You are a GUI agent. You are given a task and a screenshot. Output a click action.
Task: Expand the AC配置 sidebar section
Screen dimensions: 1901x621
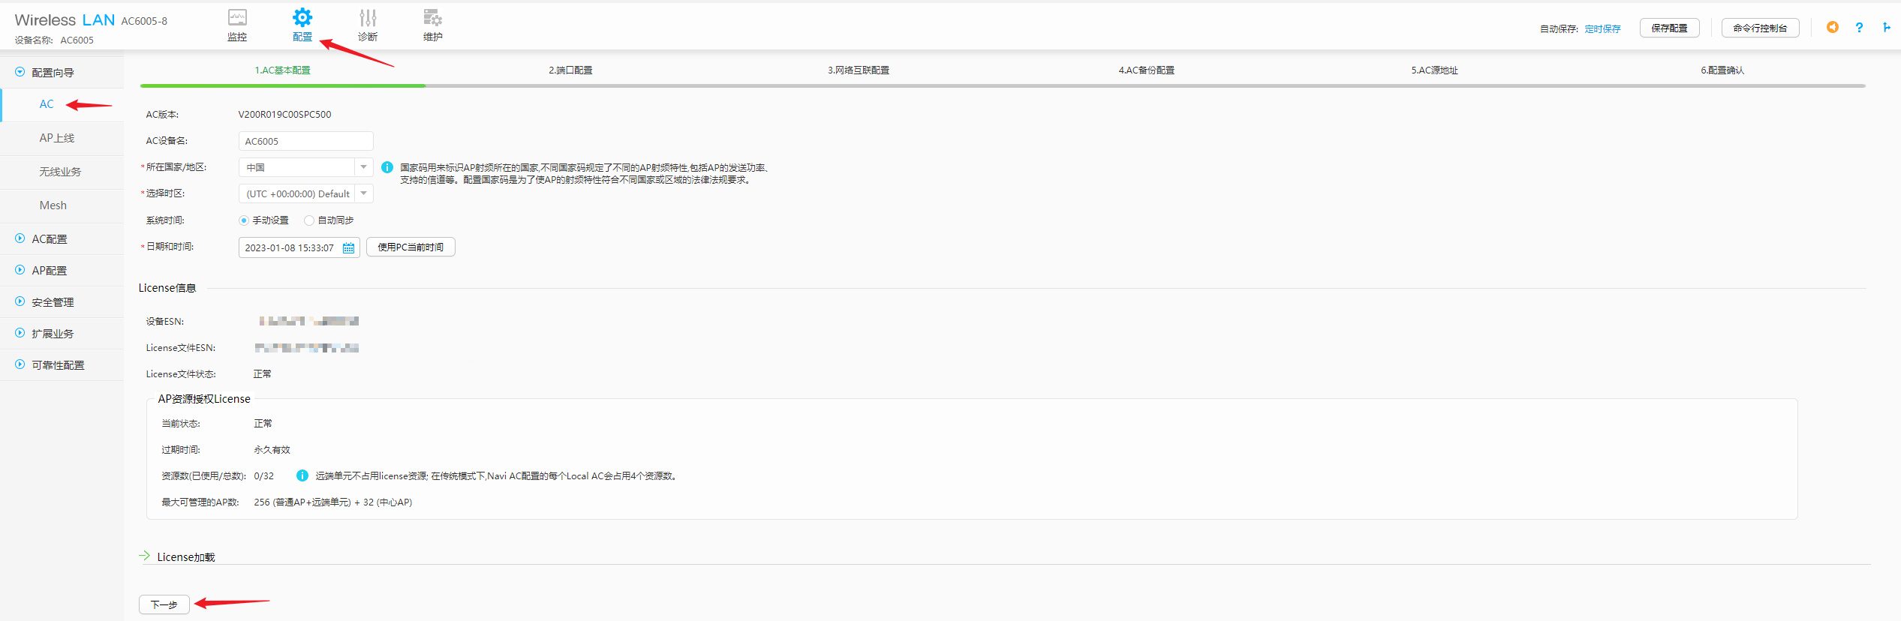[x=20, y=238]
